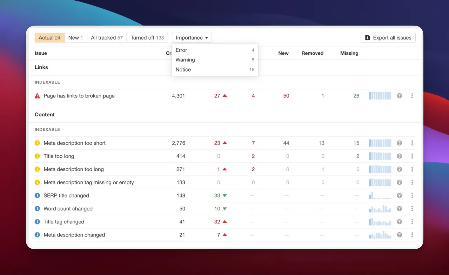Open help icon for SERP title changed
Viewport: 449px width, 275px height.
pyautogui.click(x=399, y=195)
